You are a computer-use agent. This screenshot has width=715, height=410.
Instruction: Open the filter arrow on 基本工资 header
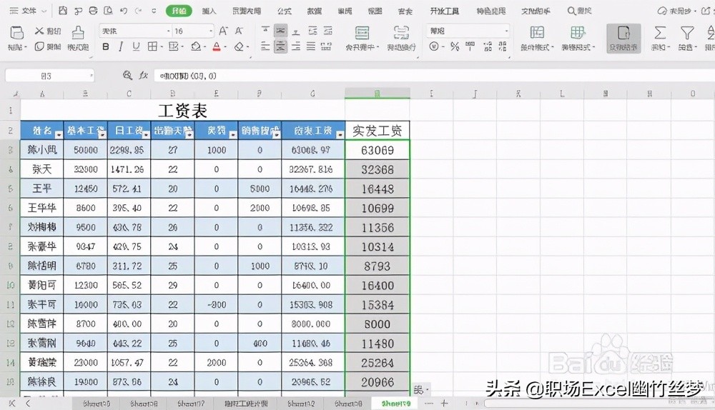click(x=102, y=134)
